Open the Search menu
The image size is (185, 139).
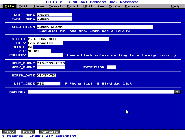point(55,6)
